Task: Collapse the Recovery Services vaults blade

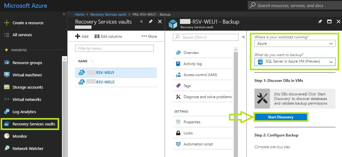Action: coord(141,21)
